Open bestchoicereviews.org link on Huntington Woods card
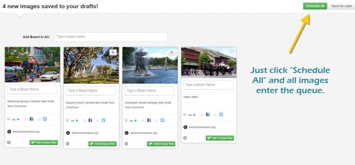The image size is (355, 165). pos(144,133)
